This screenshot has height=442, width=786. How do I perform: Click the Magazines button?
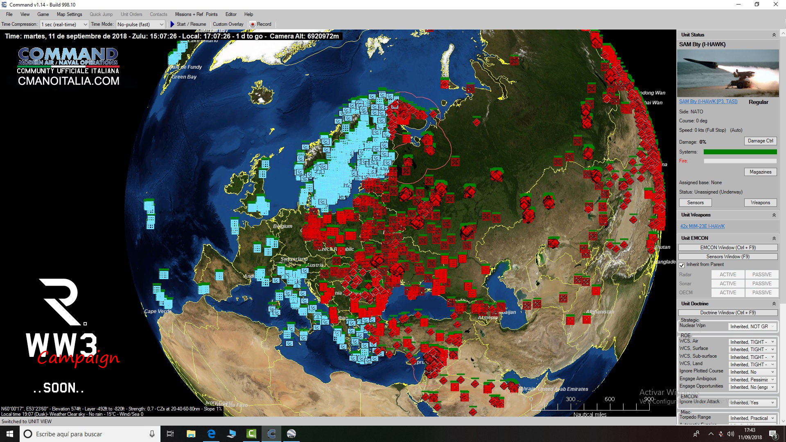tap(760, 172)
